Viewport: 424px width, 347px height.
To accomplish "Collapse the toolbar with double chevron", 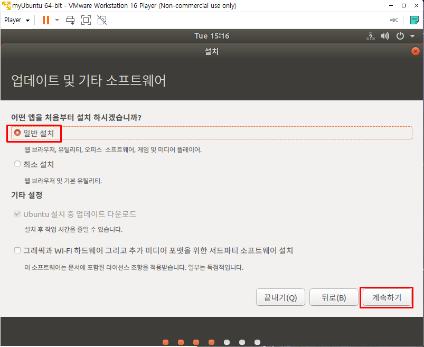I will (x=394, y=20).
